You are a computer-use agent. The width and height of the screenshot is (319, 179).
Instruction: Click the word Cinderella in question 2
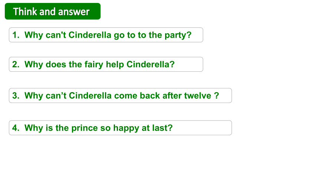click(148, 64)
